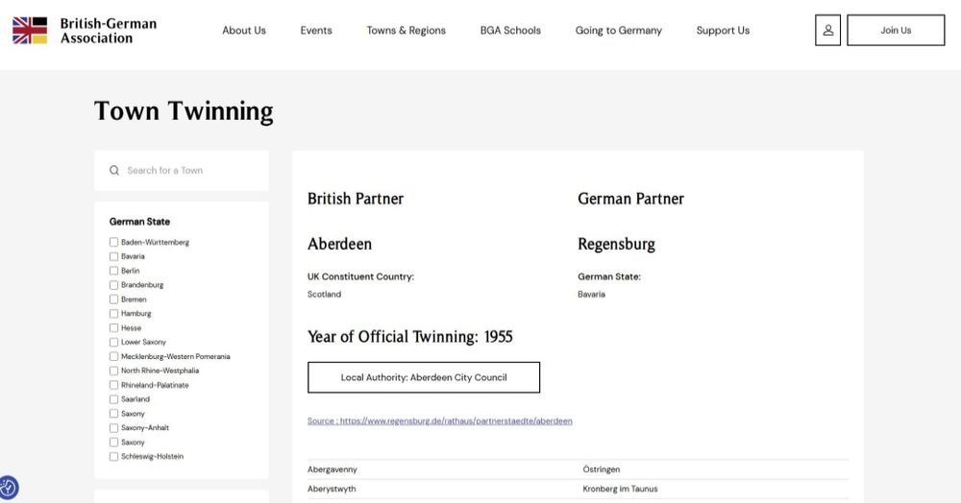
Task: Open the Towns & Regions menu
Action: point(406,30)
